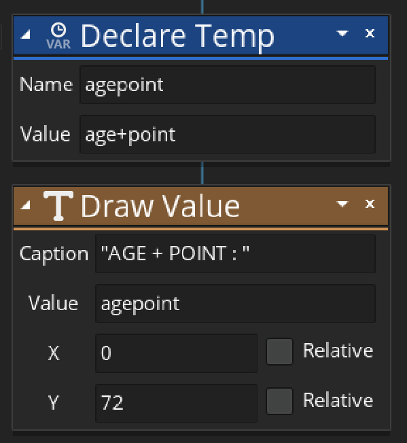Remove the Declare Temp action with x

point(370,33)
